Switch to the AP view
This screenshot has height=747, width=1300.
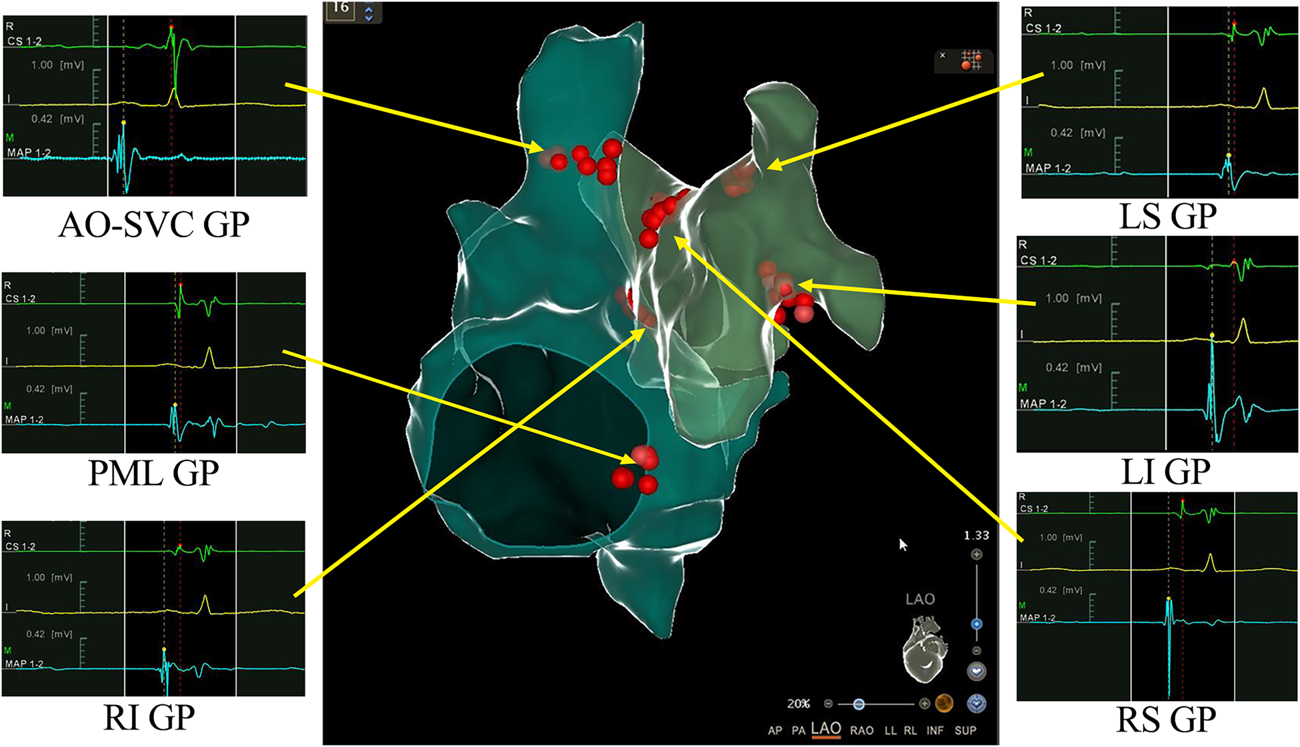775,730
